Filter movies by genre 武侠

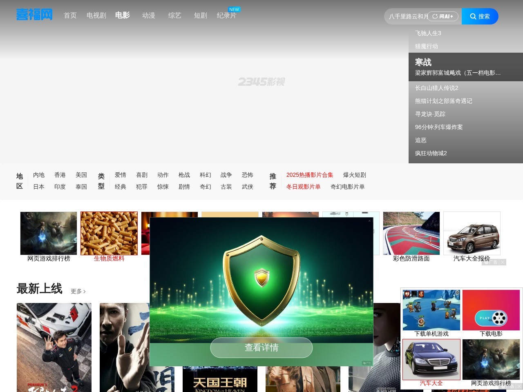248,187
